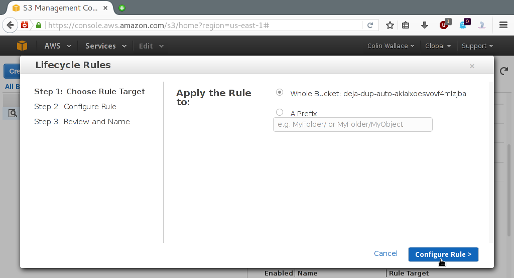Open the Support dropdown menu

[477, 46]
